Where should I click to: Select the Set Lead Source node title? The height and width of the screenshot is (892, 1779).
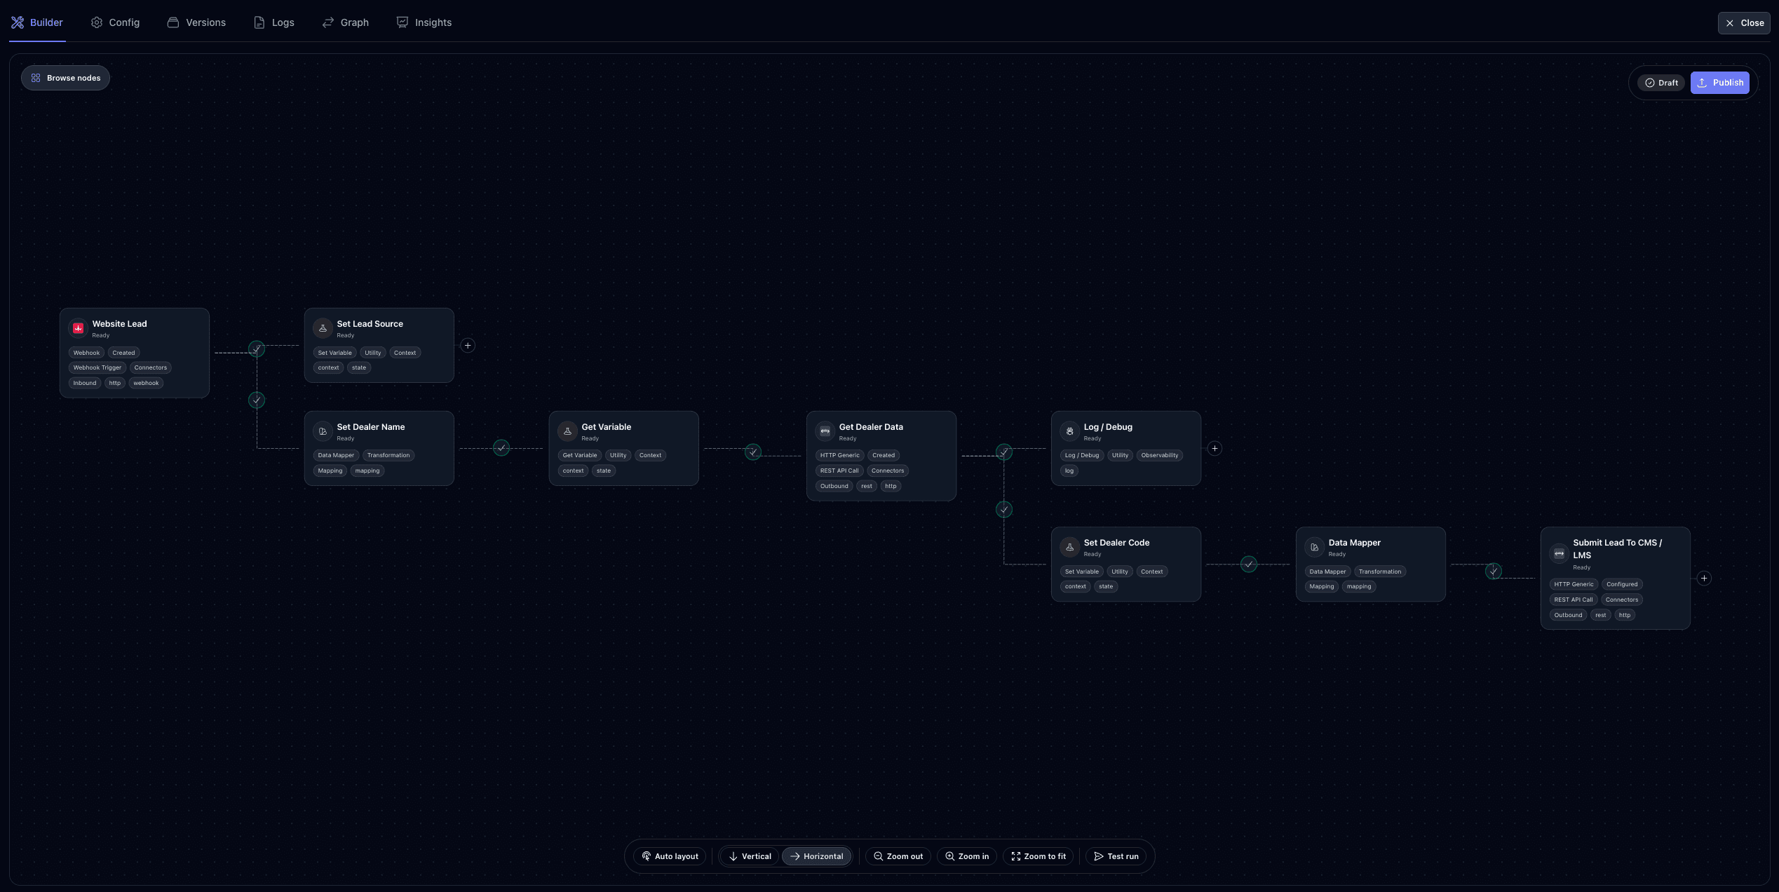coord(370,324)
